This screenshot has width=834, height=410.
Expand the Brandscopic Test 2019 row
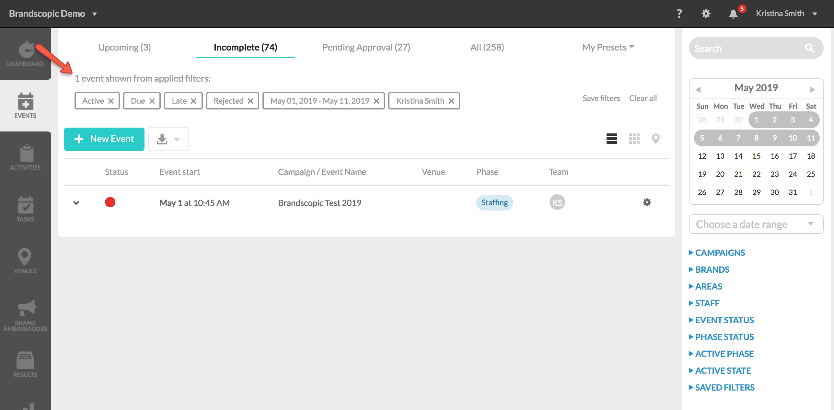[76, 203]
